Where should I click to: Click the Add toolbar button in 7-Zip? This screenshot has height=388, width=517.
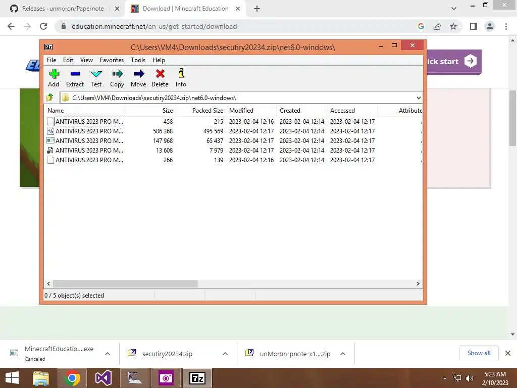54,78
